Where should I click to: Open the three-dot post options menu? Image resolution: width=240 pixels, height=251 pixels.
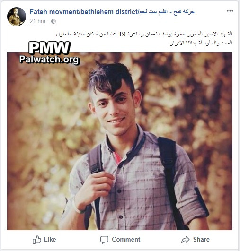point(230,11)
